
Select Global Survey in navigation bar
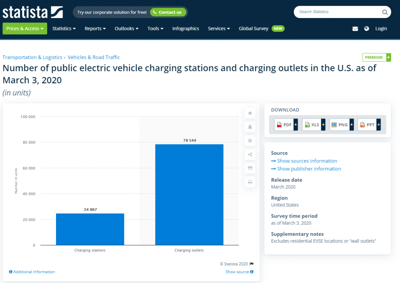pos(254,28)
